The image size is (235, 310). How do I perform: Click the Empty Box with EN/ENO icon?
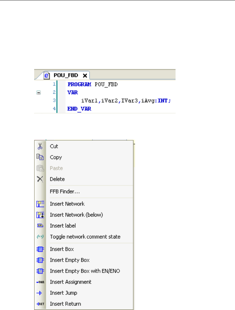(x=40, y=271)
